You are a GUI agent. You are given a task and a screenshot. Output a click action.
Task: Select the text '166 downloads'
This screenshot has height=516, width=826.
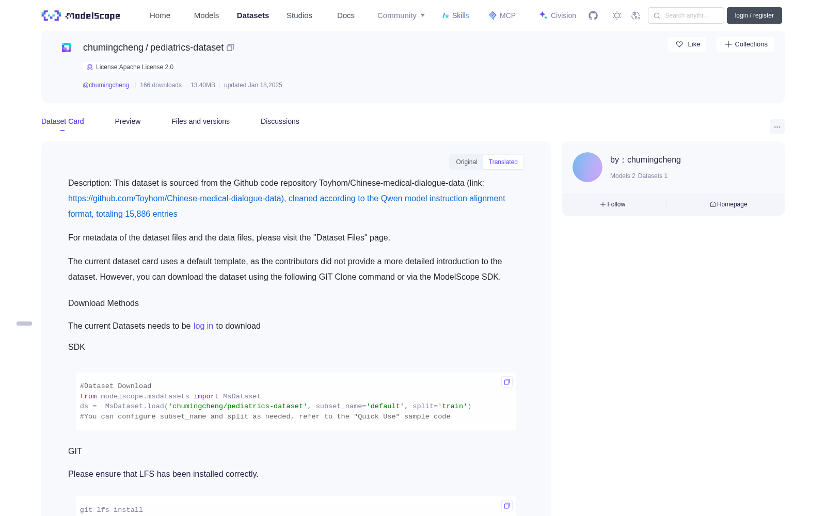[x=161, y=85]
